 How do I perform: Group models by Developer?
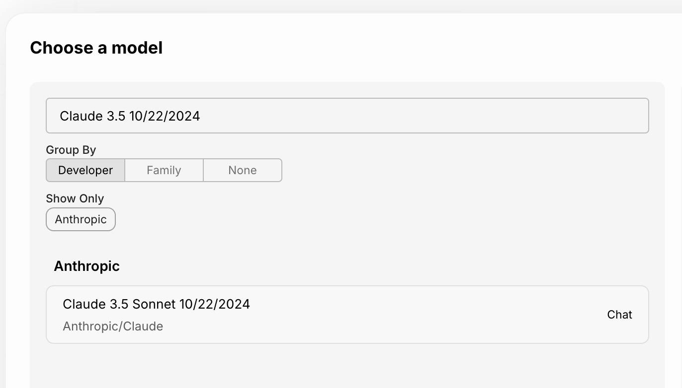point(85,170)
